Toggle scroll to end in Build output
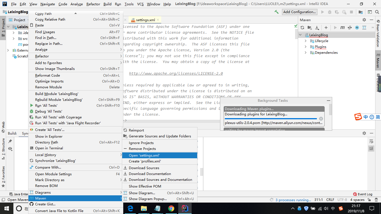381x214 pixels. pos(371,149)
